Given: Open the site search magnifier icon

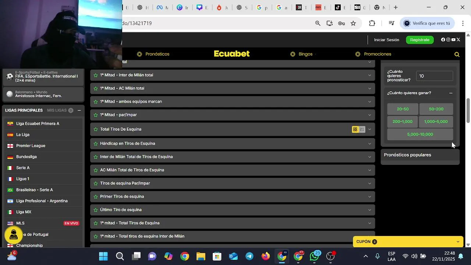Looking at the screenshot, I should [457, 54].
